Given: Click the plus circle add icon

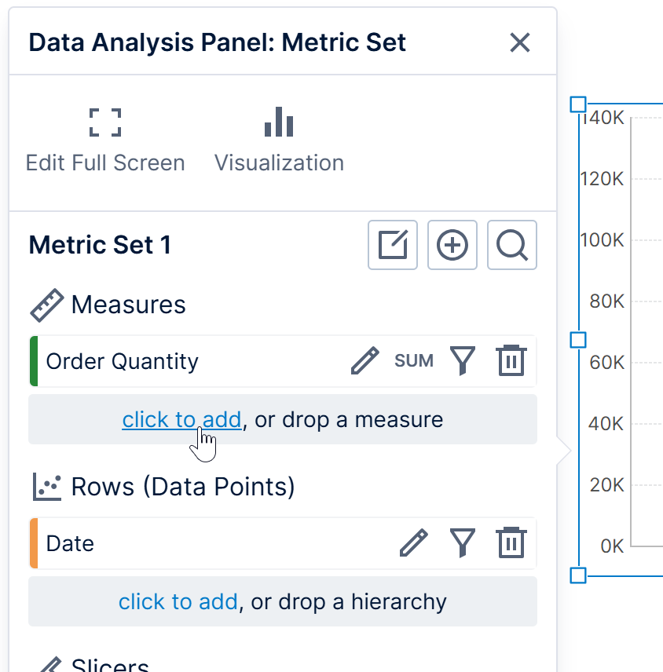Looking at the screenshot, I should point(452,245).
